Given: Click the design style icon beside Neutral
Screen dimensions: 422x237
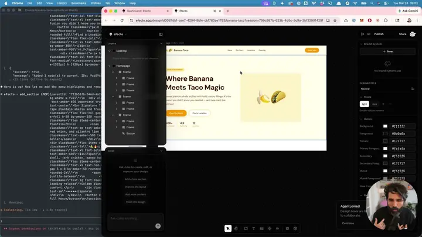Looking at the screenshot, I should 413,89.
